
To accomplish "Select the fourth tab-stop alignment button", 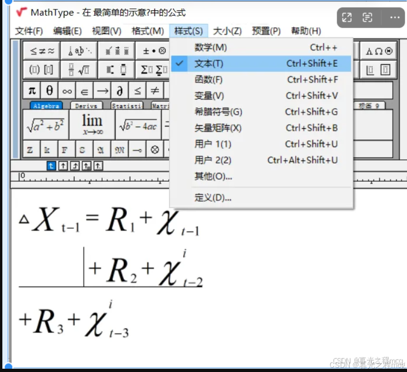I will [87, 166].
